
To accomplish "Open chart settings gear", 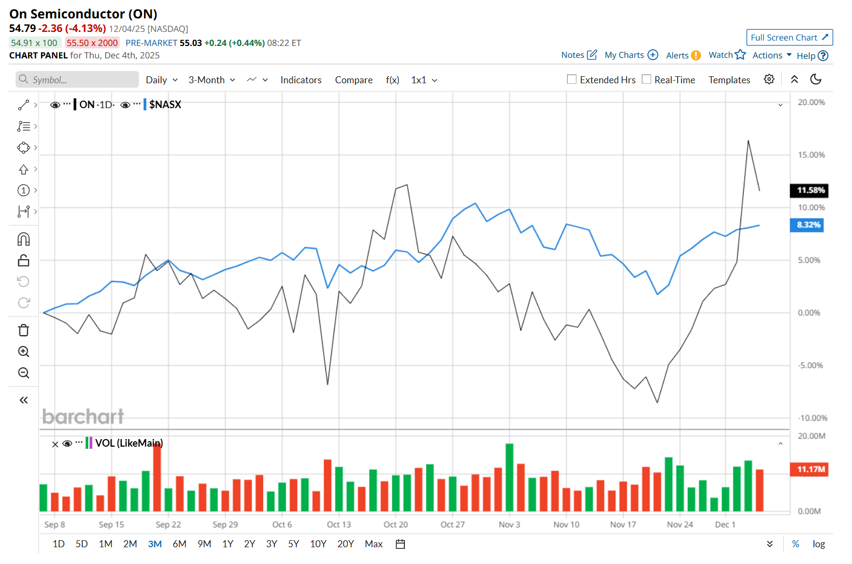I will (769, 79).
